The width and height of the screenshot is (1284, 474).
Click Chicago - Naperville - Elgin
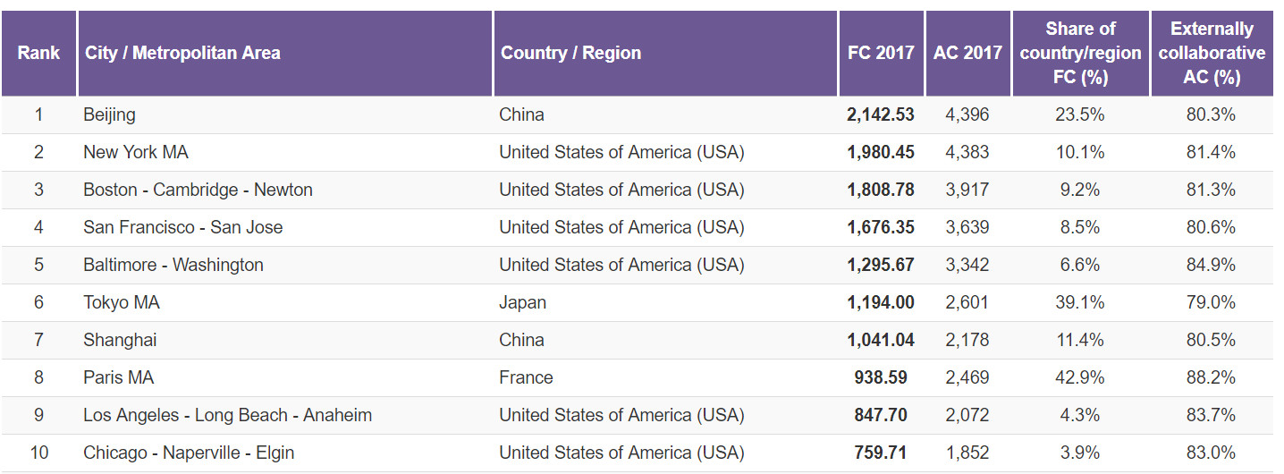tap(189, 453)
